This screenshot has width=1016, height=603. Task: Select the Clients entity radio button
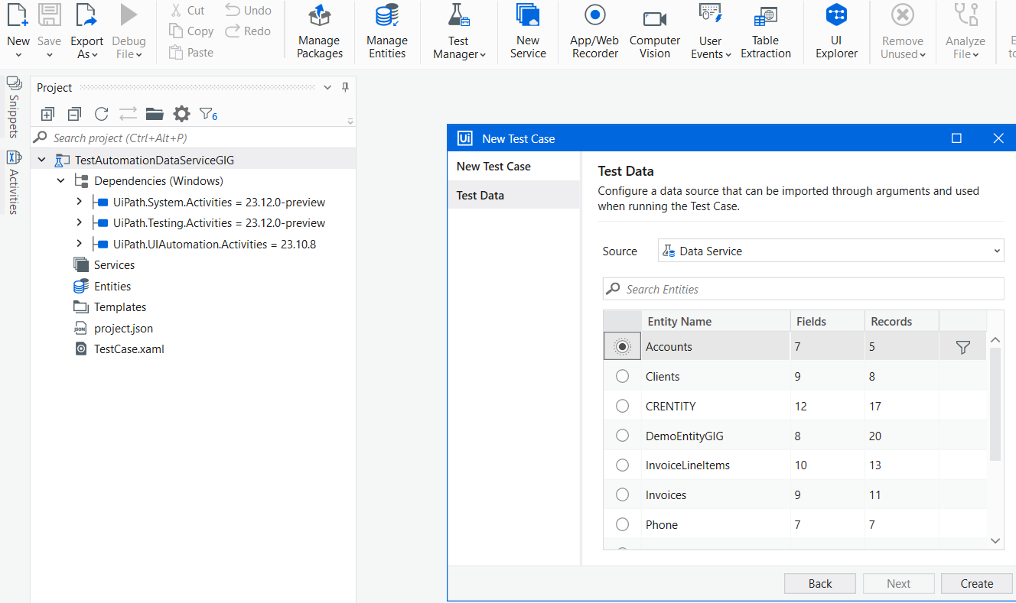tap(622, 376)
